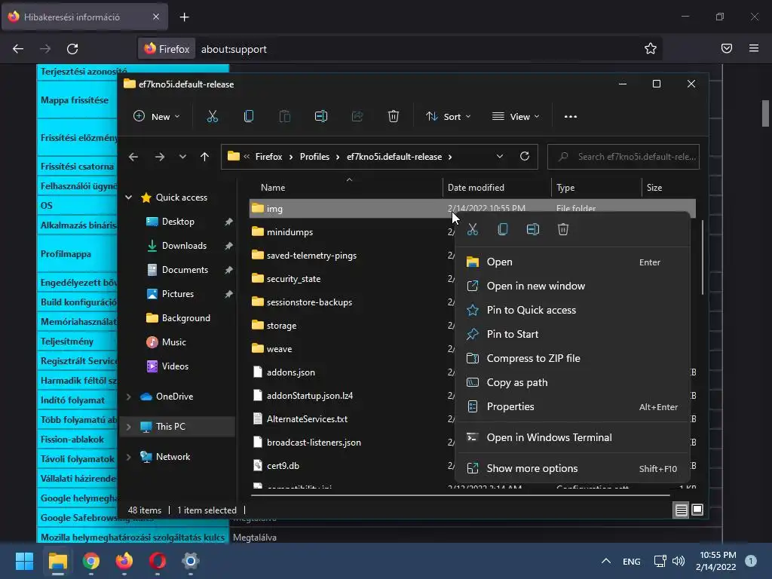Open Windows Start menu
772x579 pixels.
tap(24, 561)
